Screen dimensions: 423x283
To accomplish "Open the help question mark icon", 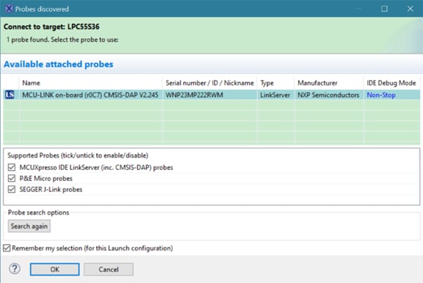I will (x=15, y=269).
